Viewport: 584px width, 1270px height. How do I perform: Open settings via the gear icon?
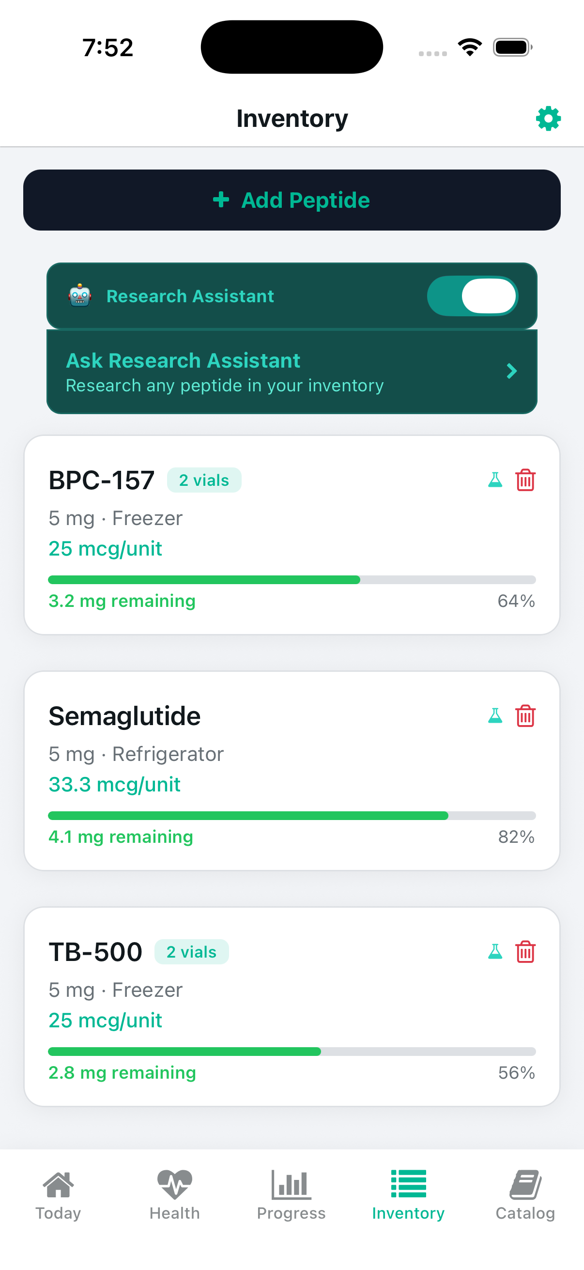point(548,119)
